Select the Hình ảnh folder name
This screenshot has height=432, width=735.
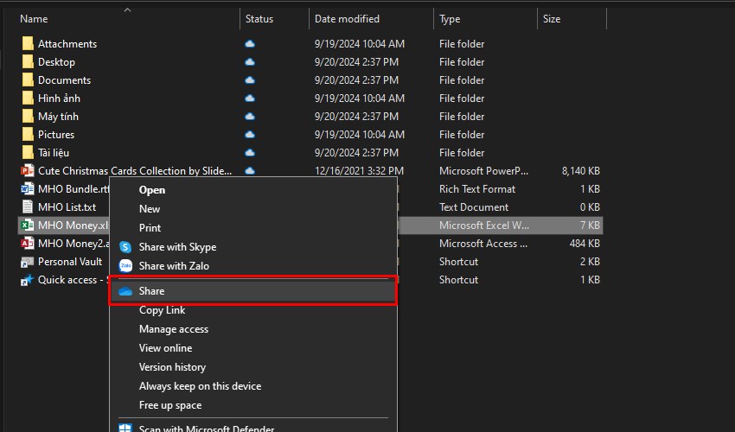(x=59, y=98)
